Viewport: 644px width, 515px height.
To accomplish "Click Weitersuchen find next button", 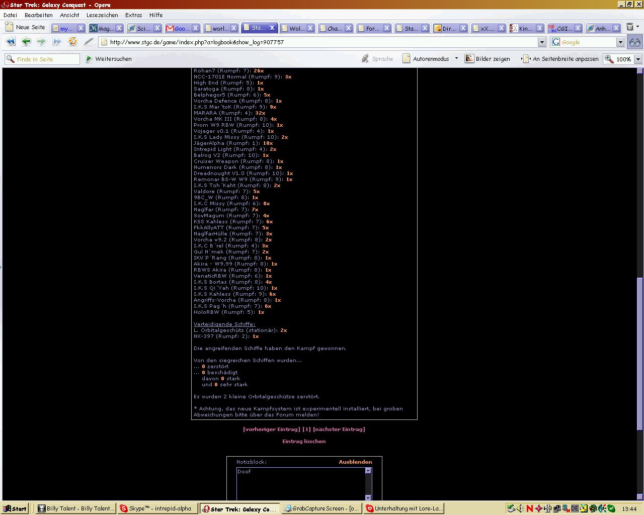I will pos(109,59).
